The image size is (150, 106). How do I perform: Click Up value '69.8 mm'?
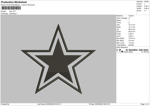[132, 29]
